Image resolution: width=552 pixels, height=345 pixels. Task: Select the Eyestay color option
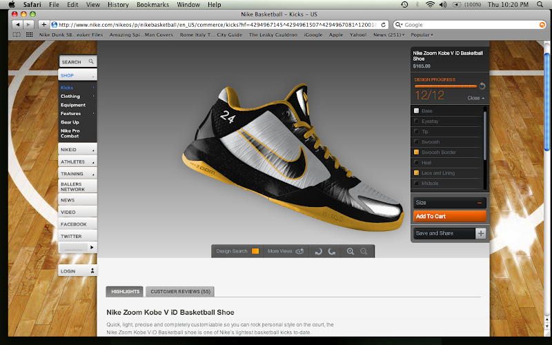(x=446, y=121)
